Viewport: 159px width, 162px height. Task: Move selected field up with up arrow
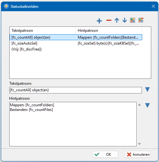(x=117, y=20)
